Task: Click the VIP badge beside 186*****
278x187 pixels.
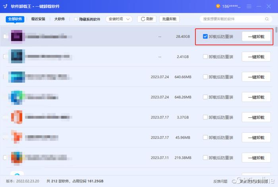Action: point(218,6)
